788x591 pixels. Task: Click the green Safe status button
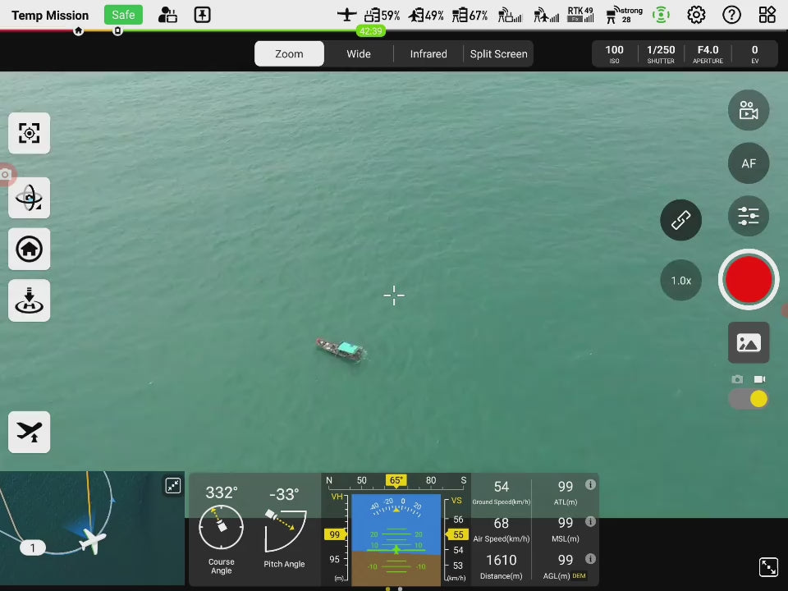[123, 15]
